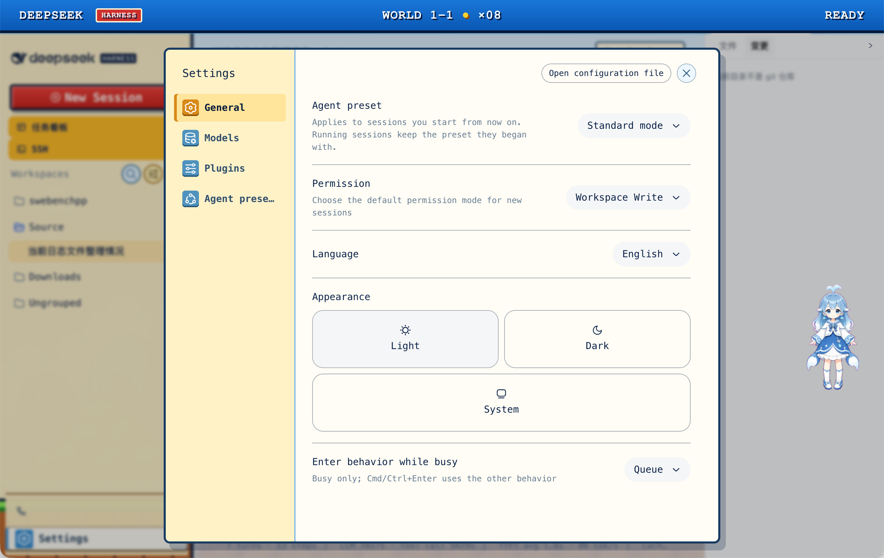Click the right-panel collapse chevron
Image resolution: width=884 pixels, height=558 pixels.
pyautogui.click(x=871, y=46)
